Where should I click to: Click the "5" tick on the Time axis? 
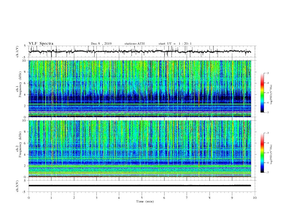click(x=142, y=198)
